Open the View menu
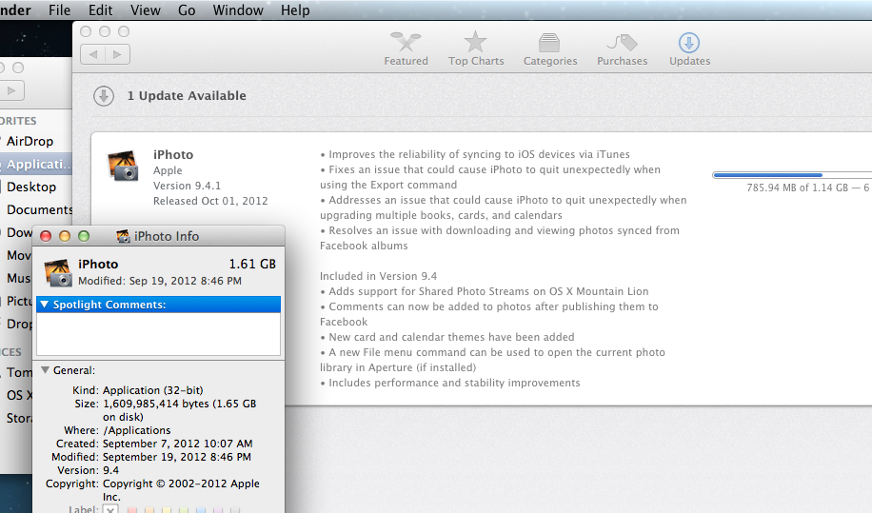Image resolution: width=872 pixels, height=513 pixels. click(145, 10)
